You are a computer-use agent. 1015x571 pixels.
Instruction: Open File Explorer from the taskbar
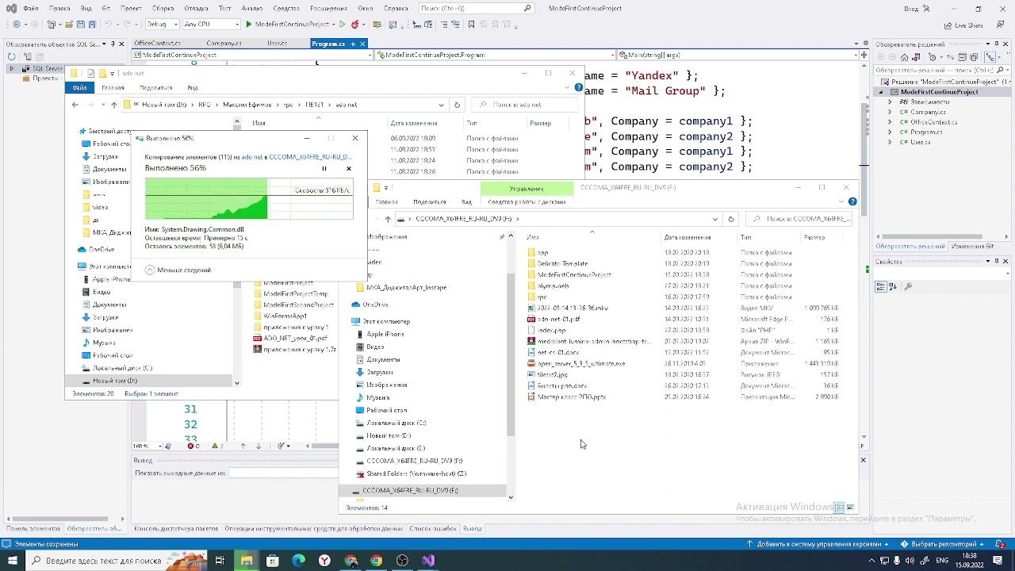(x=247, y=561)
